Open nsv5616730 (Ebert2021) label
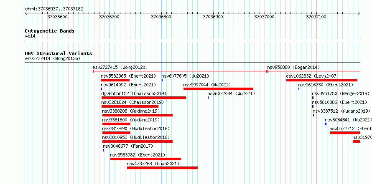The width and height of the screenshot is (372, 184). pos(326,85)
